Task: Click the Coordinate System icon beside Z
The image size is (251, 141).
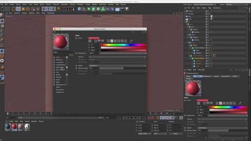Action: (x=58, y=9)
